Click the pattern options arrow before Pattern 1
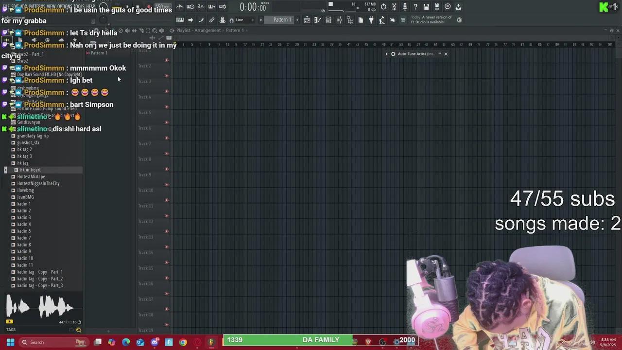Image resolution: width=622 pixels, height=350 pixels. 261,20
